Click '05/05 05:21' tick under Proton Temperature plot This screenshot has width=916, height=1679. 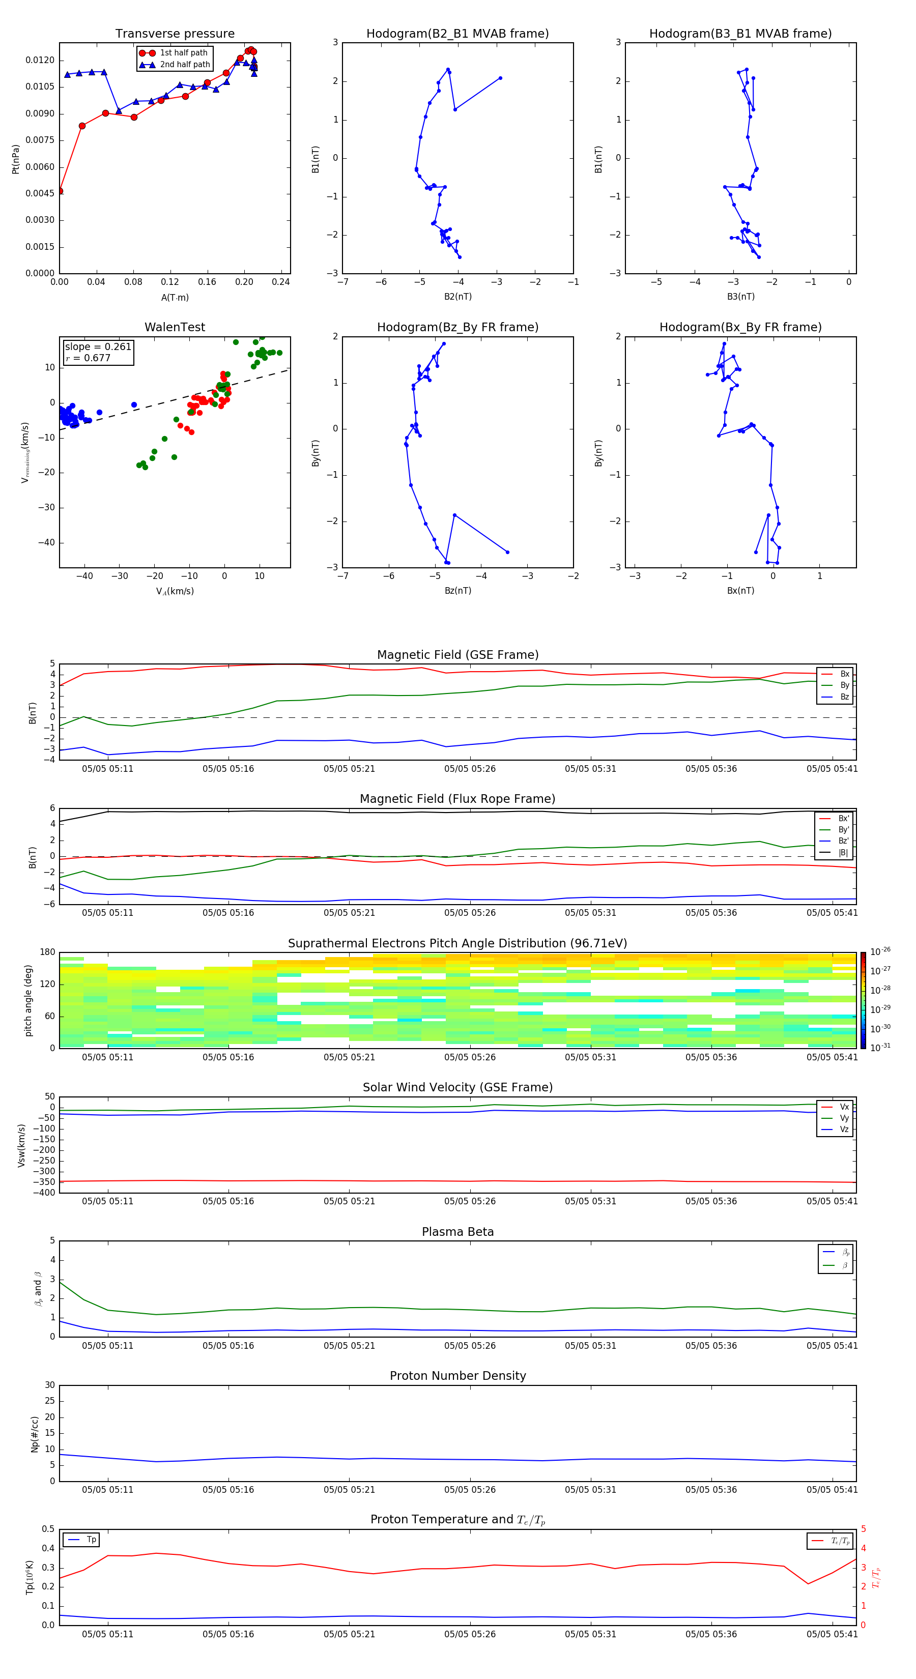(x=350, y=1634)
